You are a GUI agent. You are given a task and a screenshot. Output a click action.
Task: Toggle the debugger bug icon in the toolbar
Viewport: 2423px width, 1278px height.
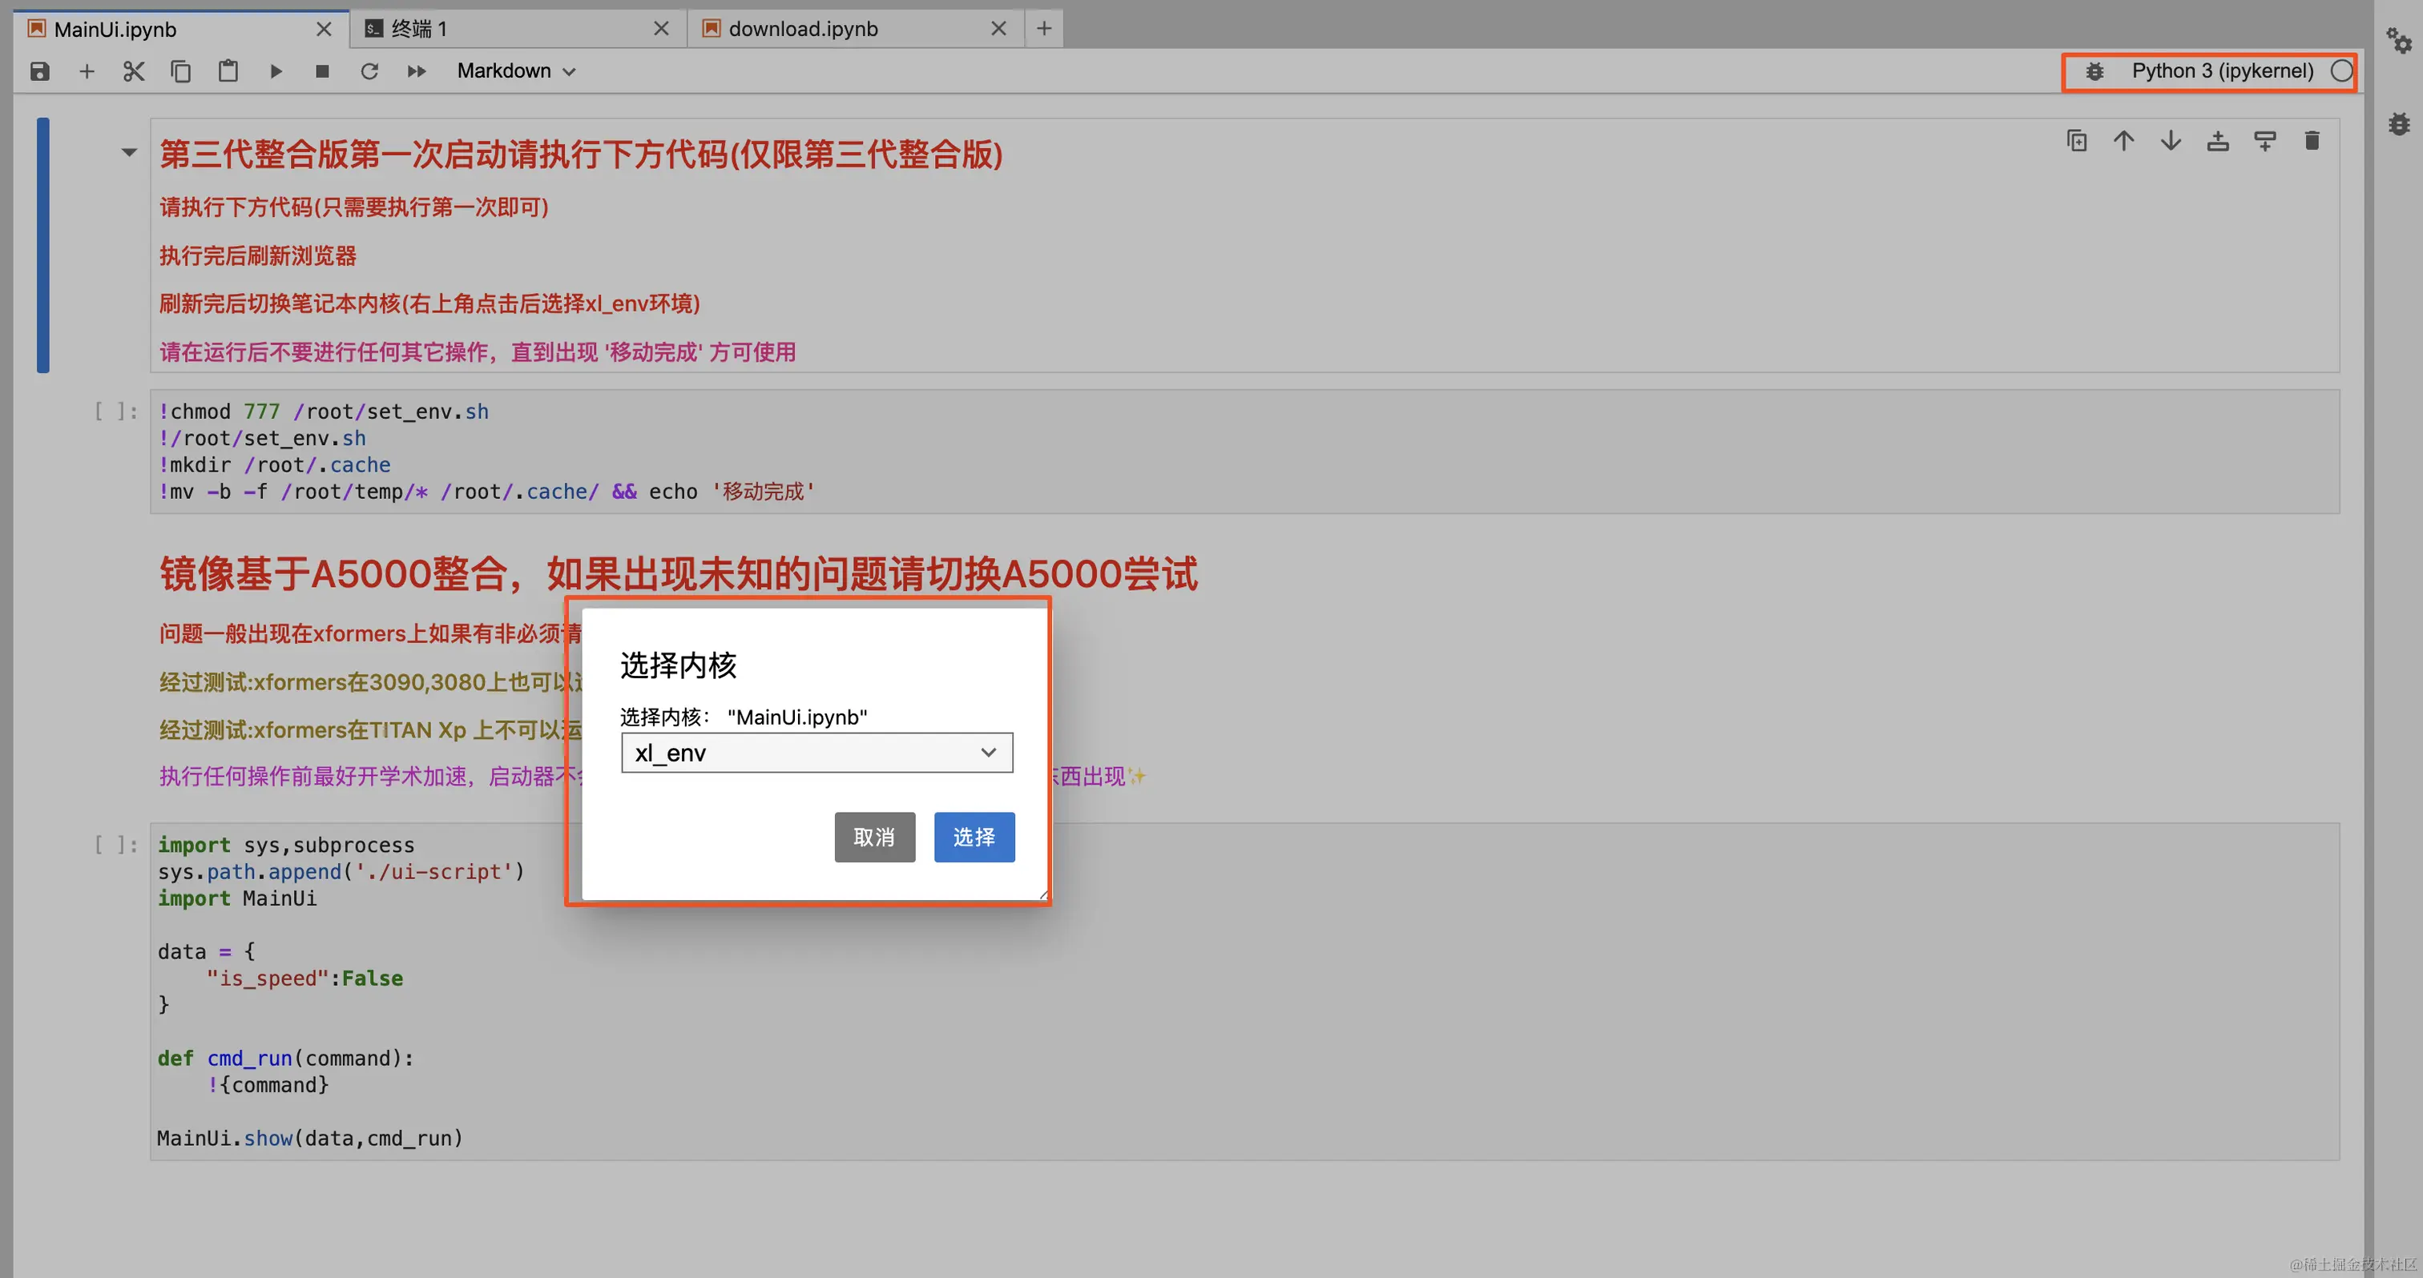point(2094,71)
